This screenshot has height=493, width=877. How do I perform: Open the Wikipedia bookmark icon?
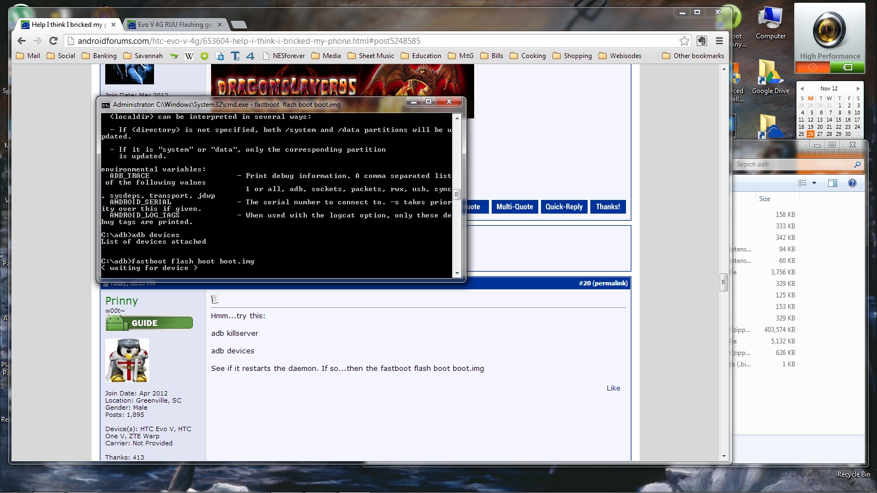[x=189, y=56]
